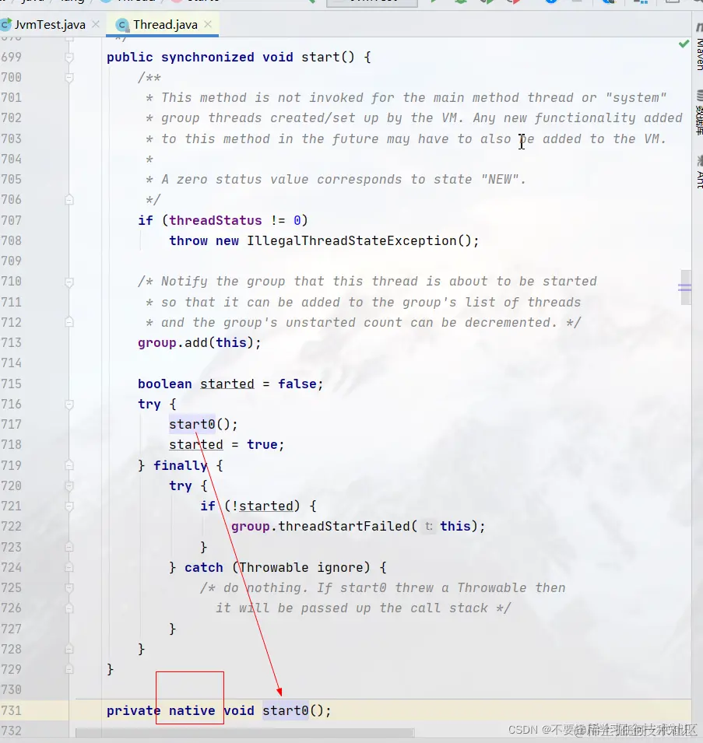The height and width of the screenshot is (743, 703).
Task: Select the Thread.java editor tab
Action: coord(165,25)
